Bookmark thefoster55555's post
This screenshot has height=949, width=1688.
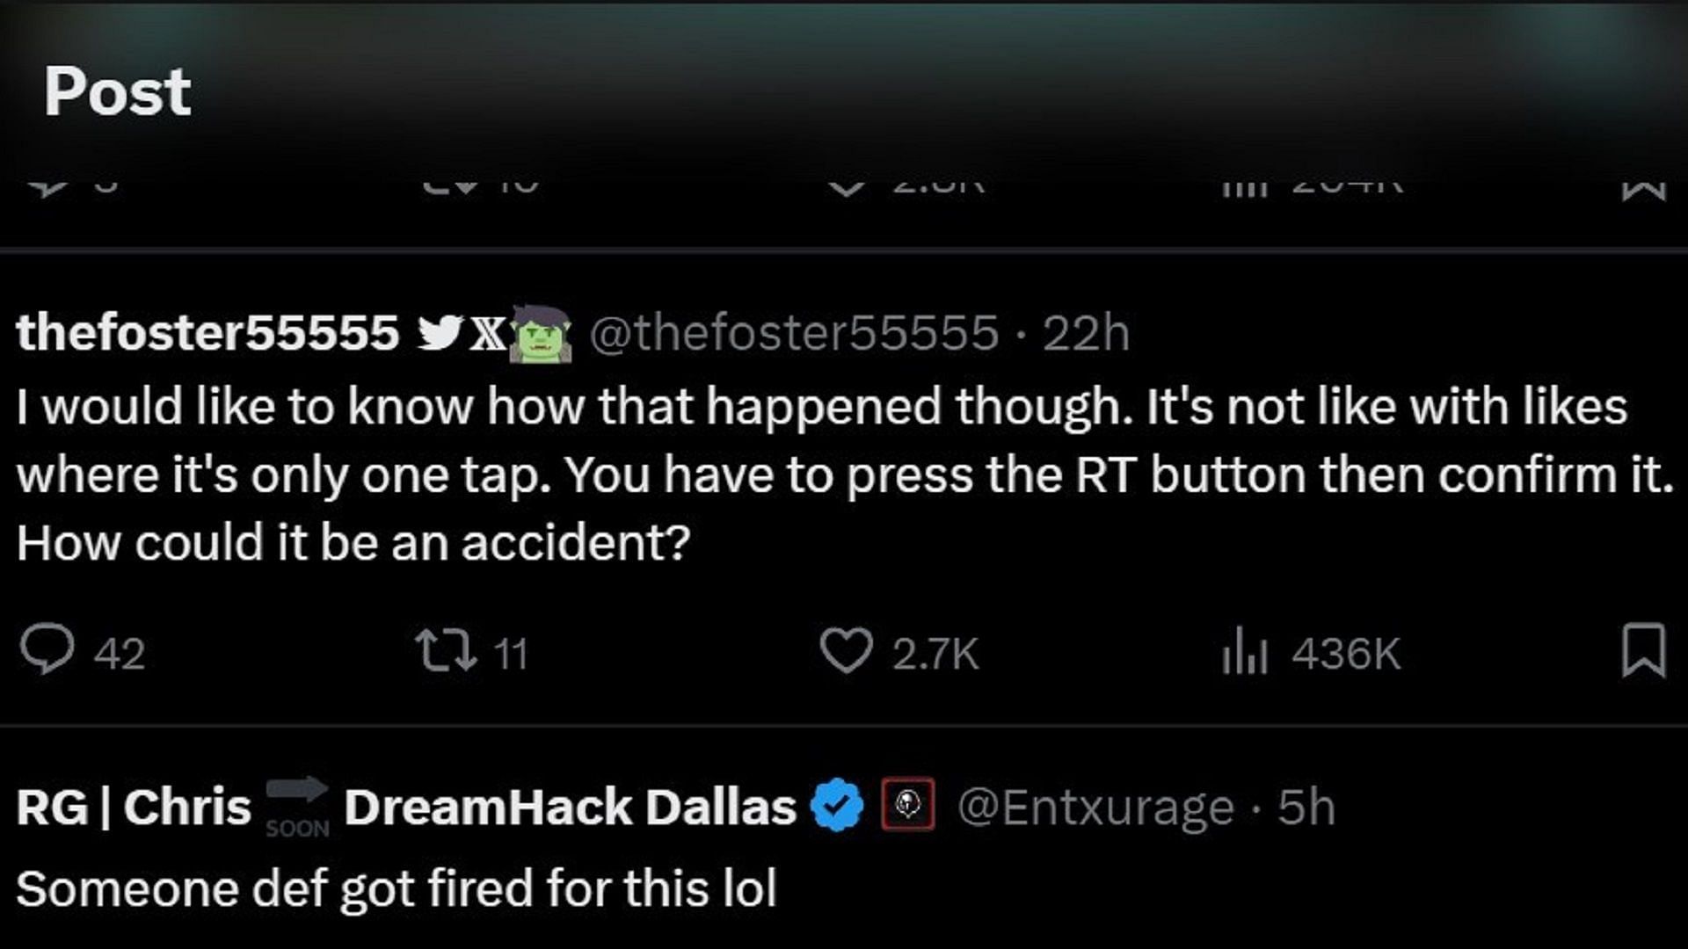tap(1643, 650)
